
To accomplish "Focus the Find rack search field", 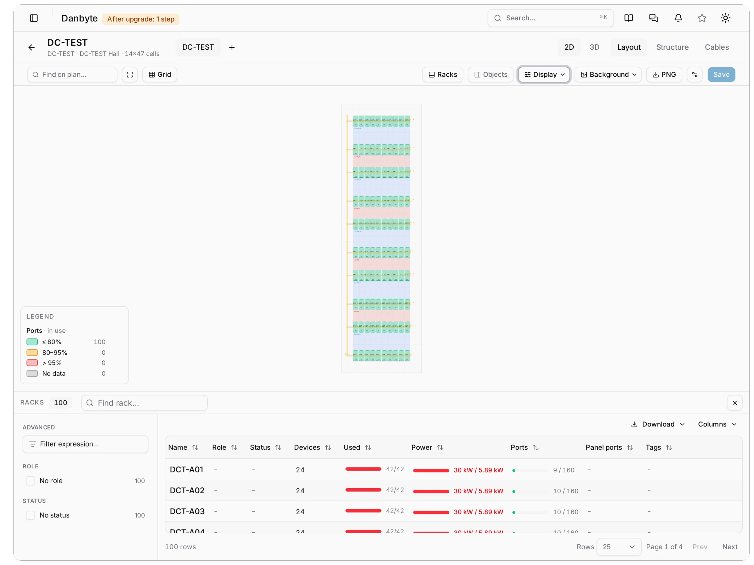I will coord(144,403).
